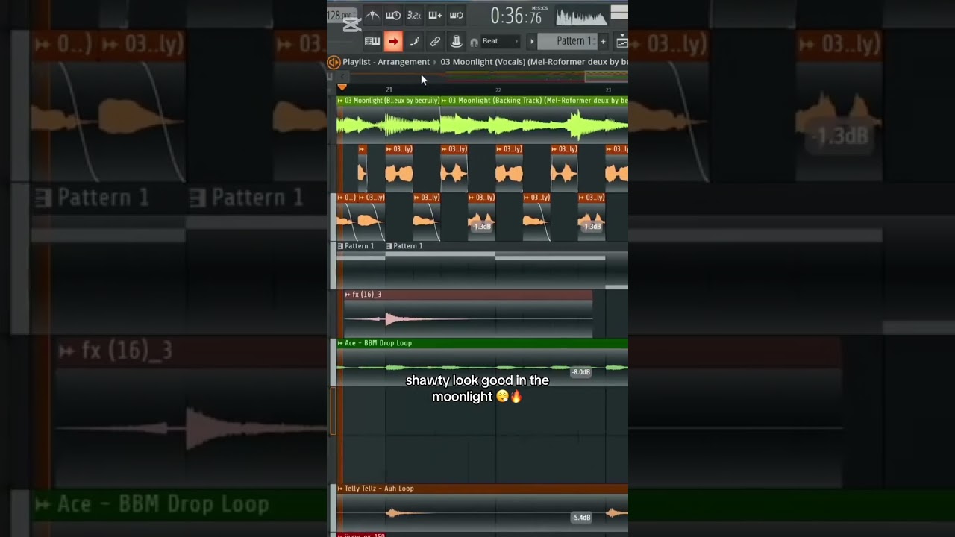Click the 0:36:76 time display

(x=516, y=15)
